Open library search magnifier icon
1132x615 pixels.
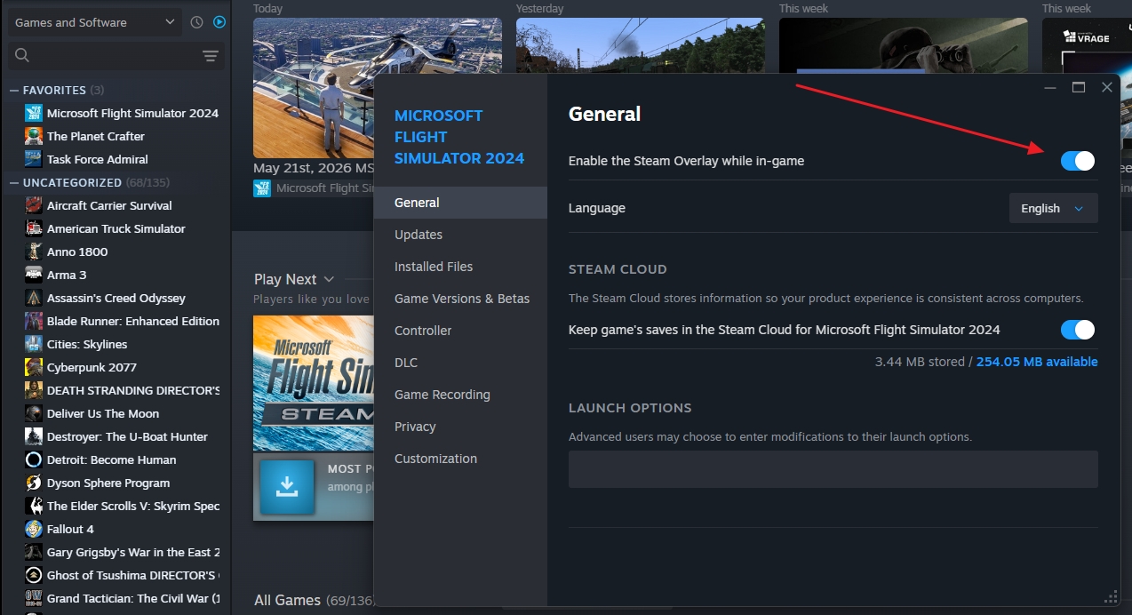pos(22,56)
